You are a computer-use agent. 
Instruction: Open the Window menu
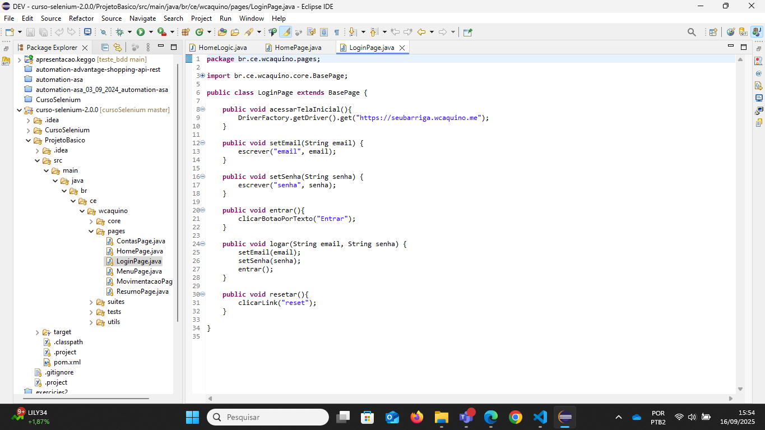click(252, 19)
